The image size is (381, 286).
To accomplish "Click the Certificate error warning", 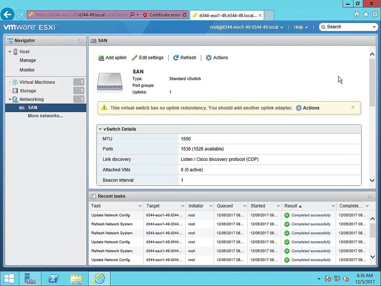I will (162, 15).
